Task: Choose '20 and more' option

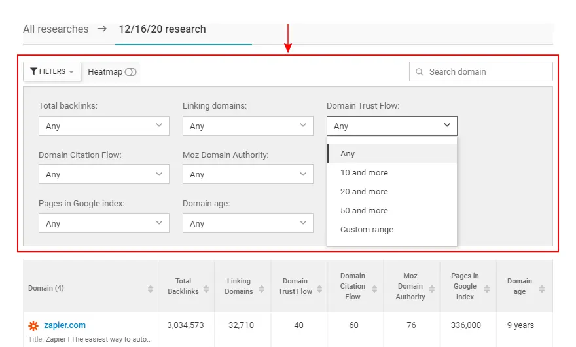Action: (x=392, y=192)
